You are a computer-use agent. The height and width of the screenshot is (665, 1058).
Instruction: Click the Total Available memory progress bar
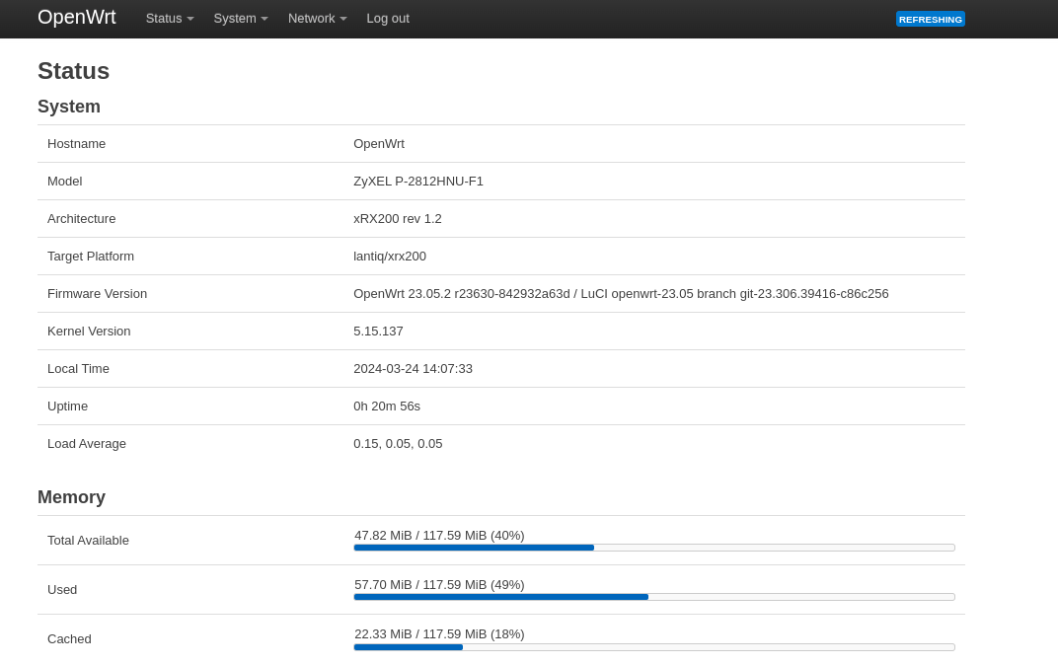(653, 548)
